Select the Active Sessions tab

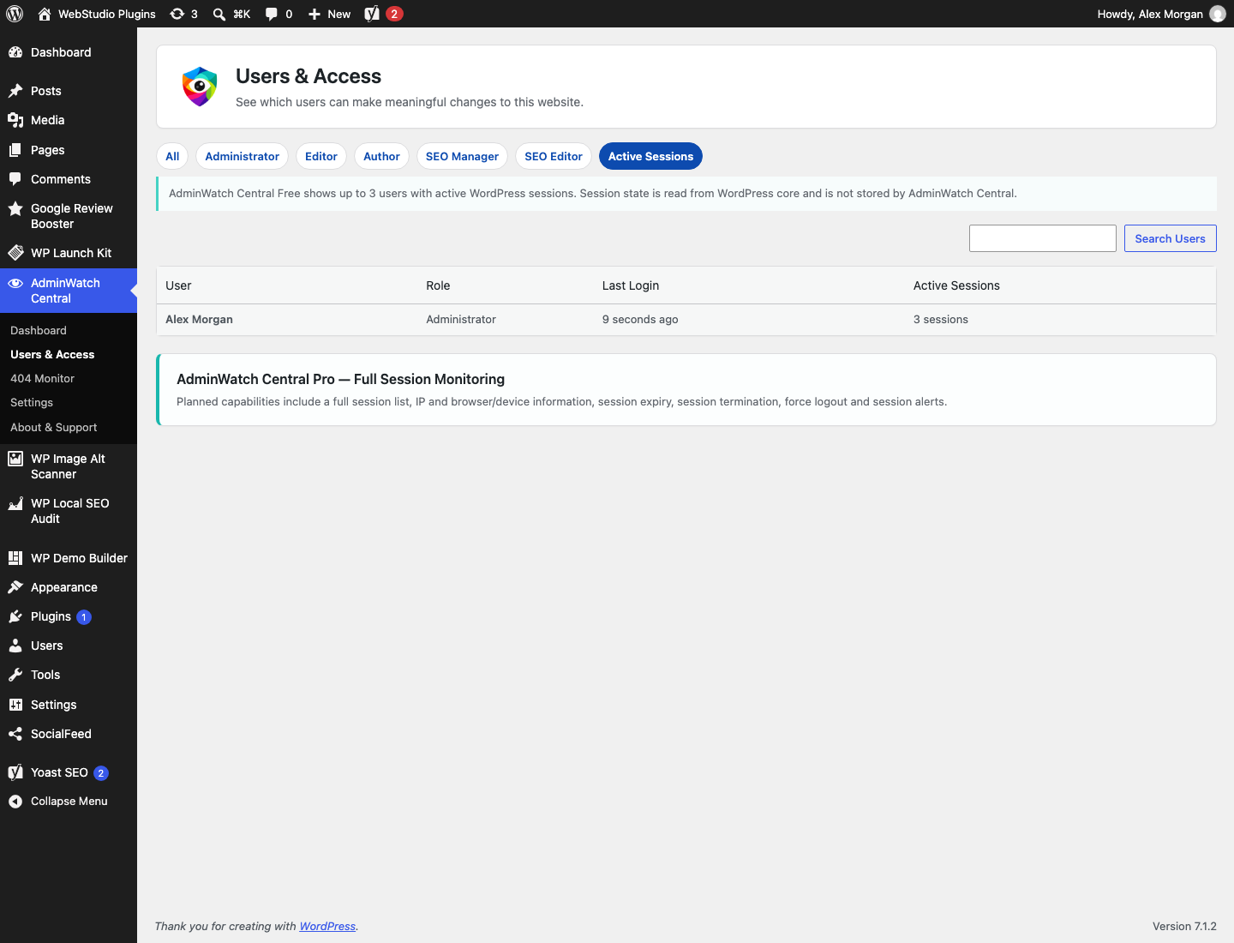(650, 156)
